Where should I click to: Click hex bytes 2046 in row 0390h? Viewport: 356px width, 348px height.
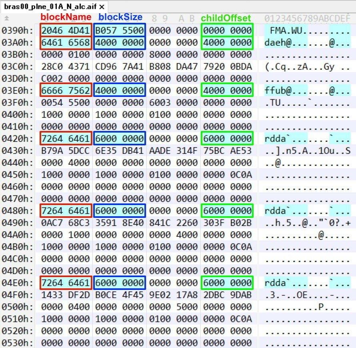[x=52, y=30]
